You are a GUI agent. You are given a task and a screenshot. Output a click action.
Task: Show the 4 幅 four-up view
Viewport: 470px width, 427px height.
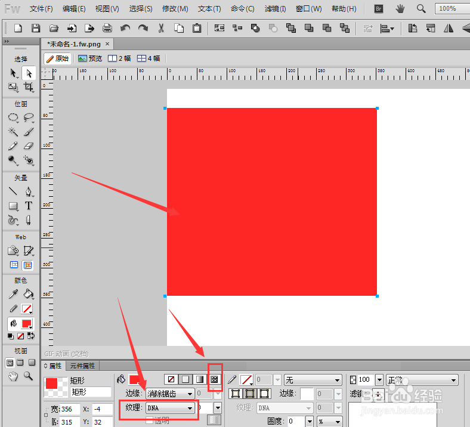point(149,58)
